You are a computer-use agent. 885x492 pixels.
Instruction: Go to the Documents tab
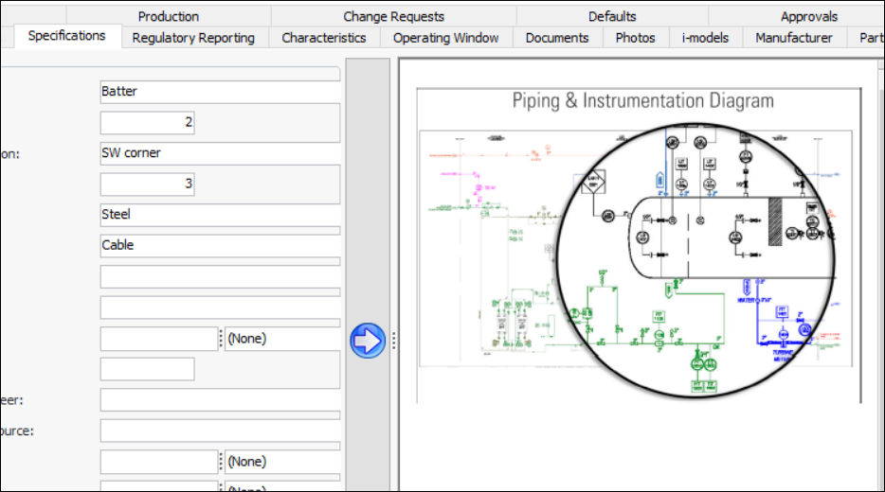(557, 38)
